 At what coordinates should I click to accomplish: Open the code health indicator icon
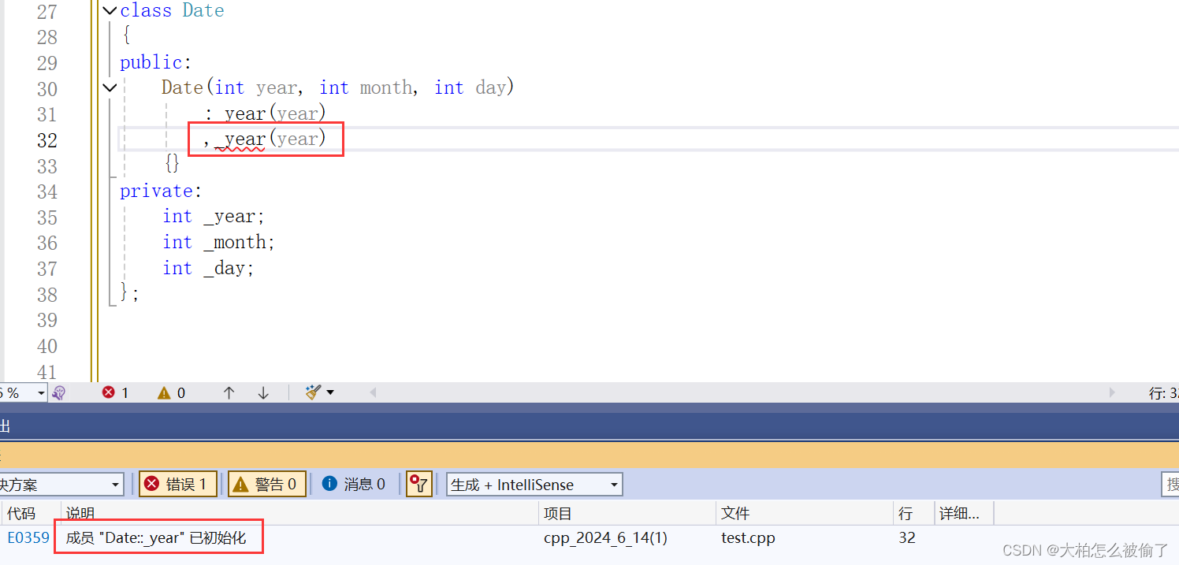58,392
